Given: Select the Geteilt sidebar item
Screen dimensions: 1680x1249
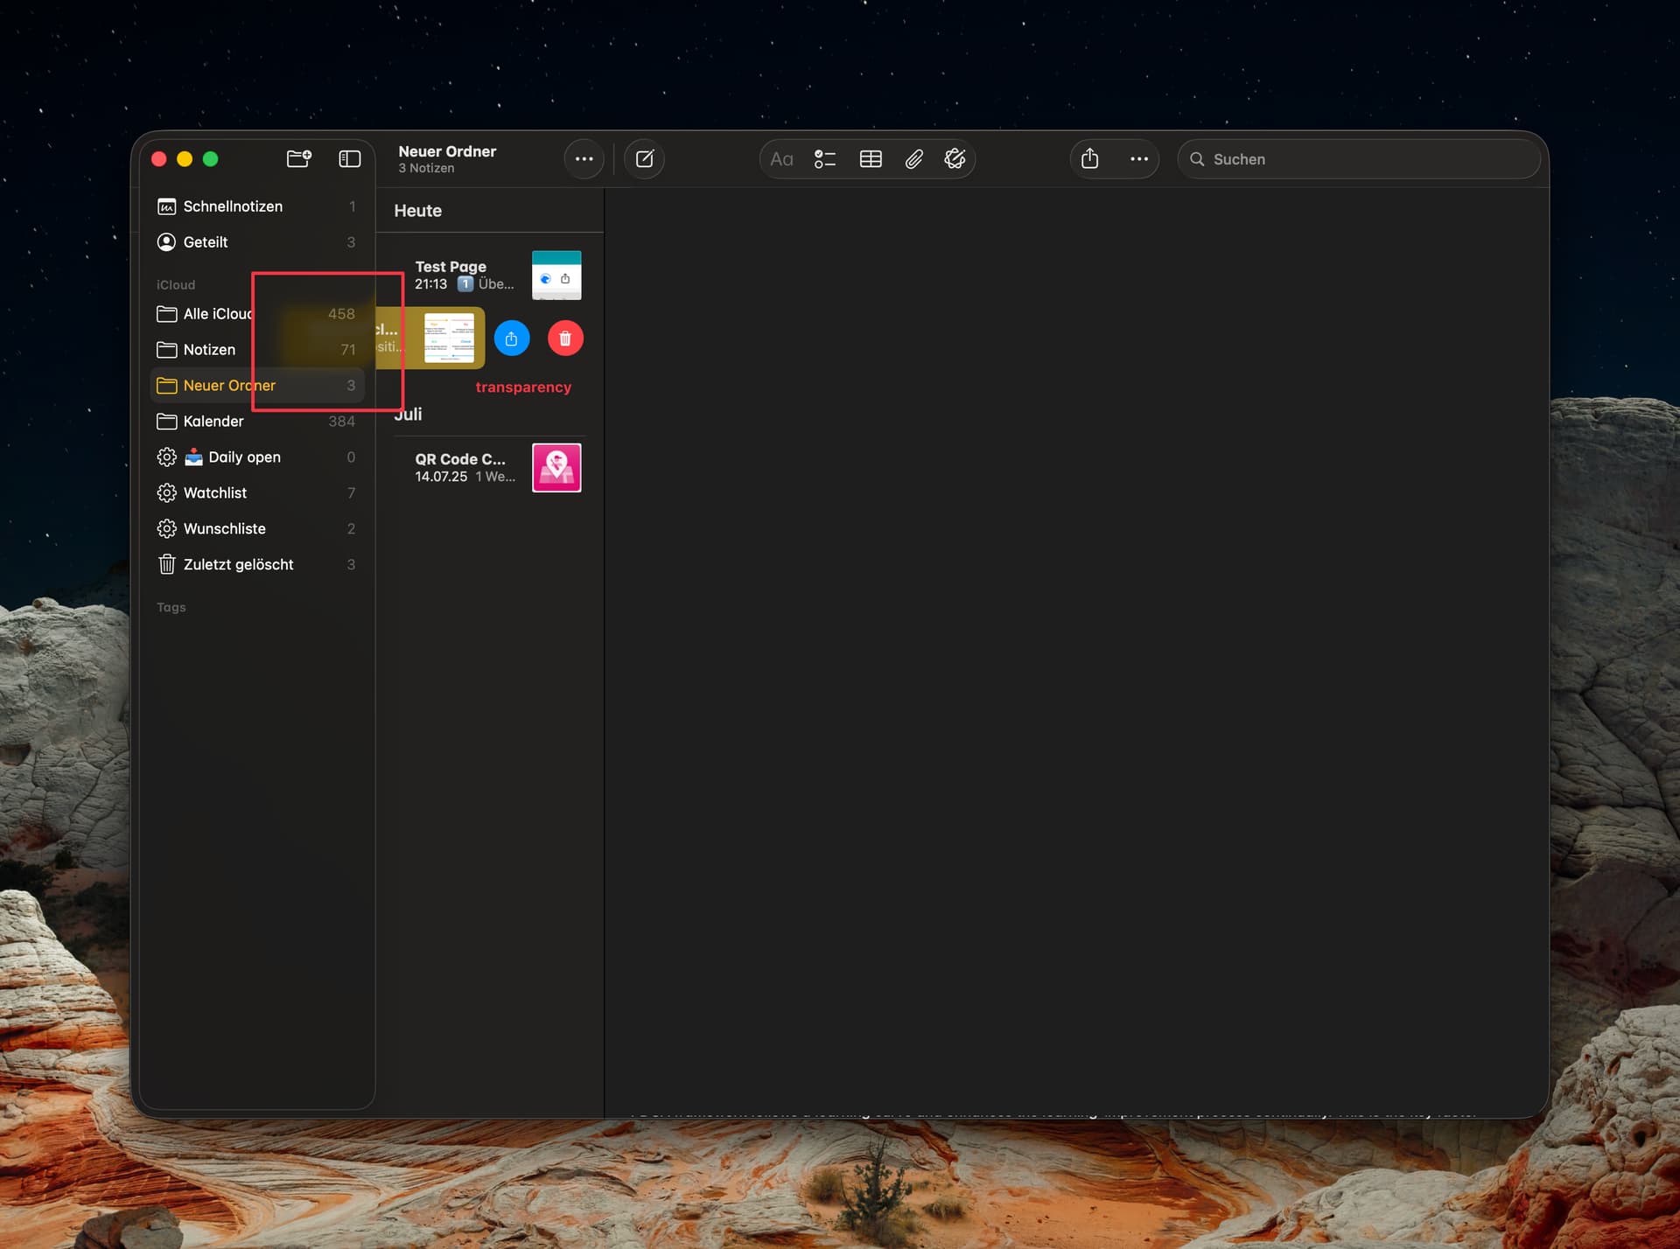Looking at the screenshot, I should pyautogui.click(x=206, y=242).
